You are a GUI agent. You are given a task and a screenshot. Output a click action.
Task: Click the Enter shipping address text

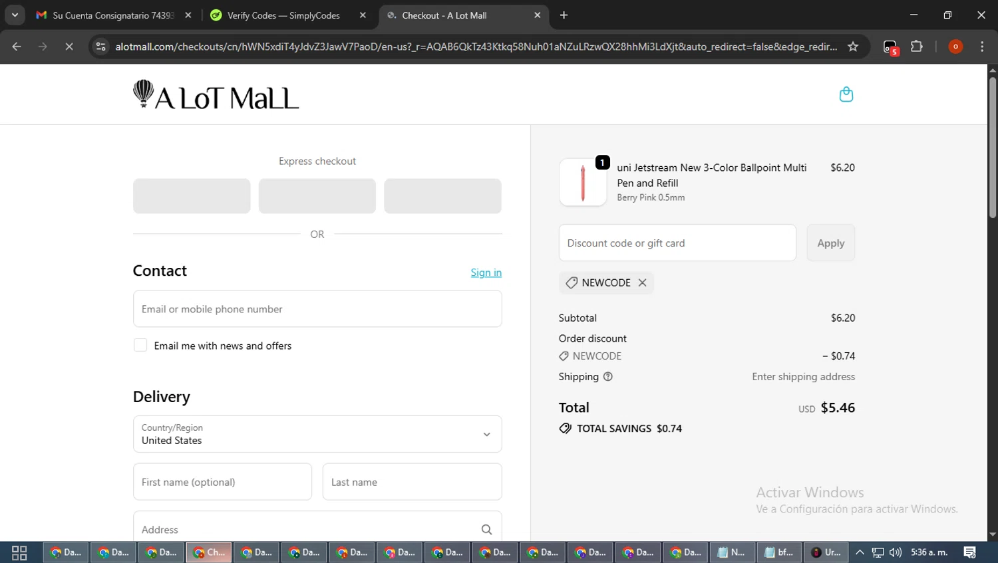click(x=803, y=377)
